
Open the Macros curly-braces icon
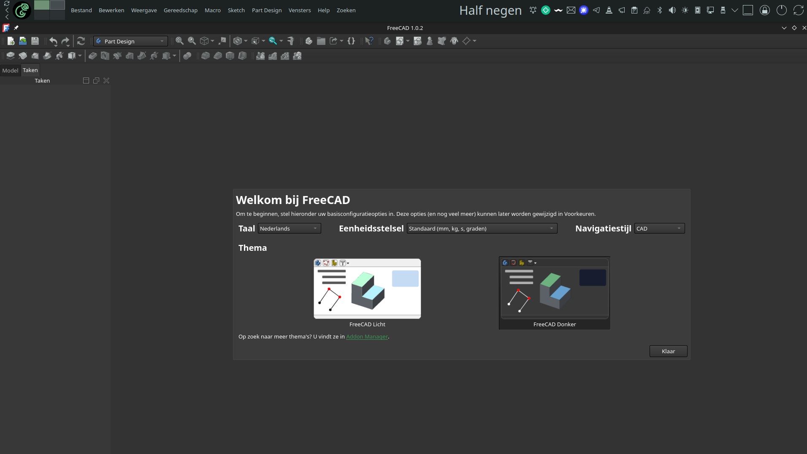click(351, 41)
